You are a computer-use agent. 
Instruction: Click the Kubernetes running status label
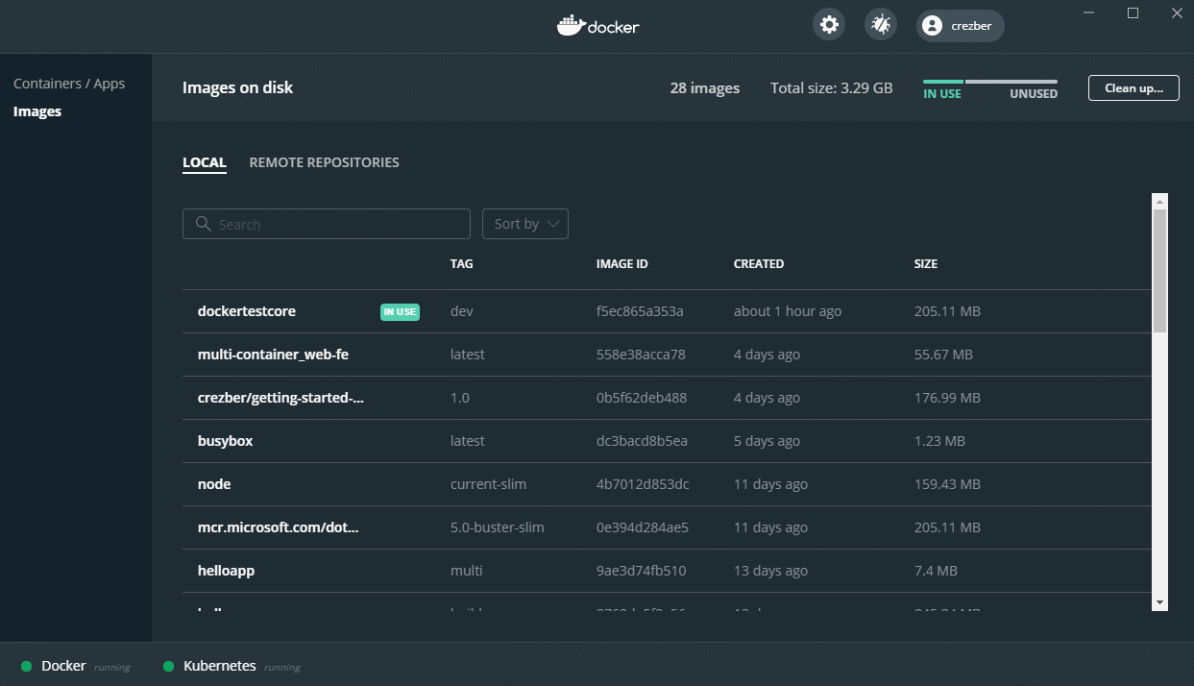coord(241,666)
